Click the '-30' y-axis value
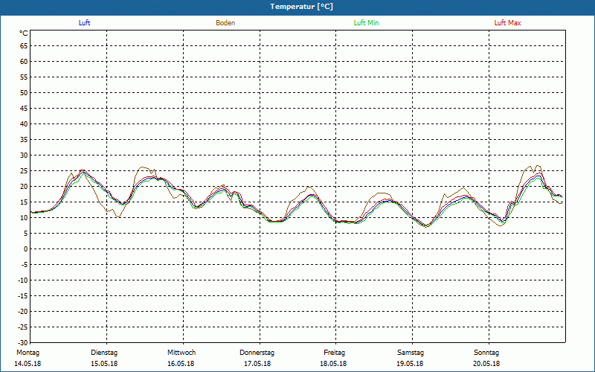 pos(22,343)
